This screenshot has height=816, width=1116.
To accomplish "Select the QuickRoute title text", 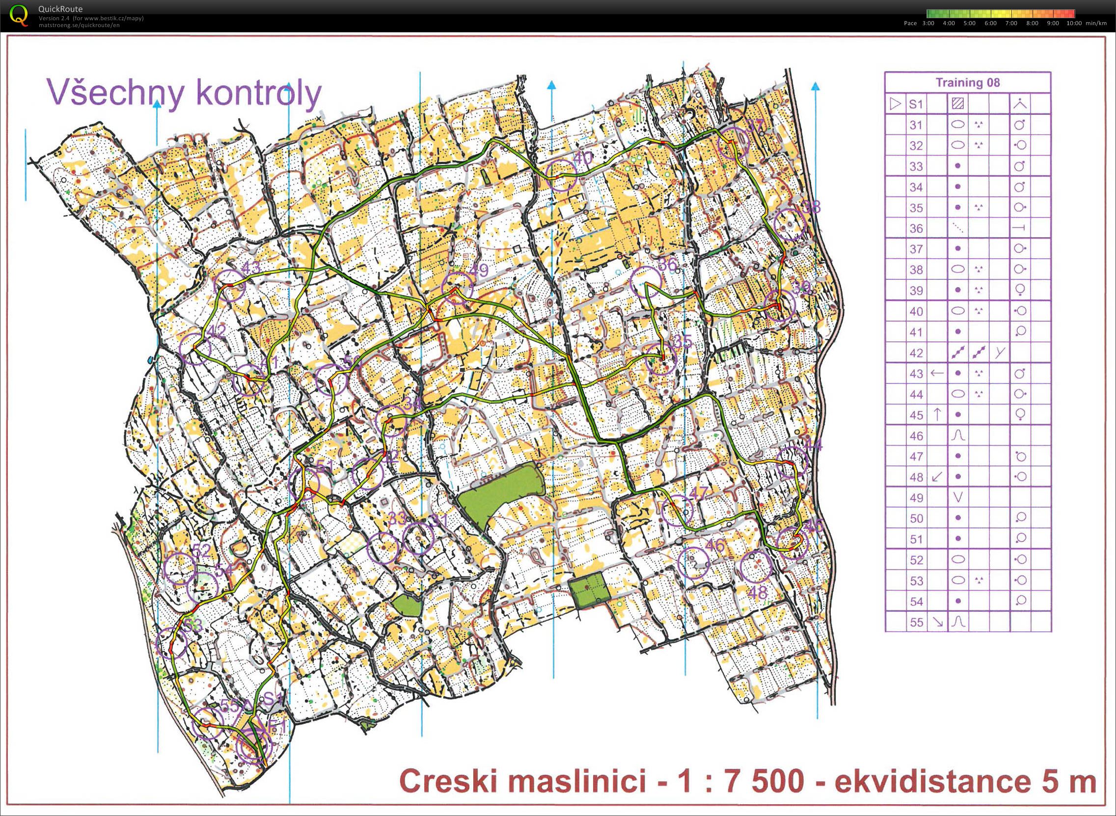I will (x=60, y=9).
